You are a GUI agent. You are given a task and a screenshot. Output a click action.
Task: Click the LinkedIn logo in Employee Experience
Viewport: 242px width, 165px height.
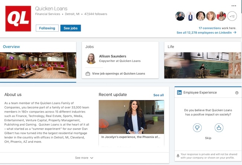(179, 93)
